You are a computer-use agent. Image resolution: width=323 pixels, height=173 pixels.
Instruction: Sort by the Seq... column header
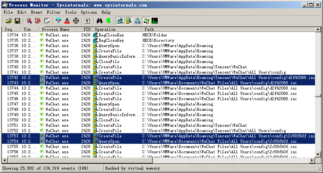[x=11, y=29]
